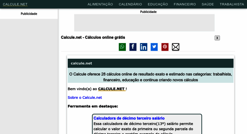Share page on Facebook icon

tap(133, 47)
